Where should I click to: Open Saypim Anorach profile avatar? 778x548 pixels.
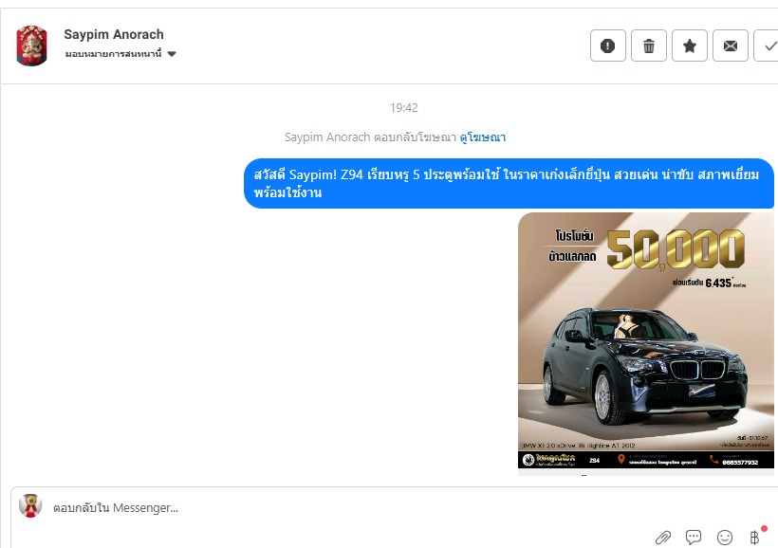(x=31, y=46)
